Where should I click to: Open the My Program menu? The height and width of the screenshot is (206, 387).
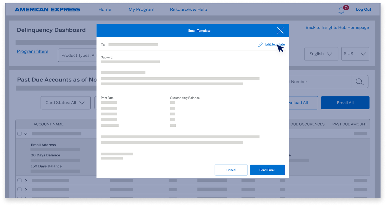tap(141, 9)
